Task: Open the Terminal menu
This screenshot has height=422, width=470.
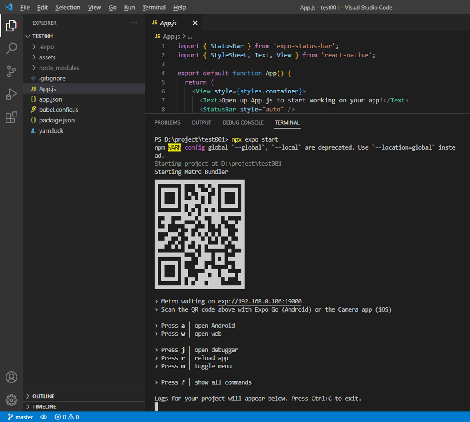Action: click(x=154, y=8)
